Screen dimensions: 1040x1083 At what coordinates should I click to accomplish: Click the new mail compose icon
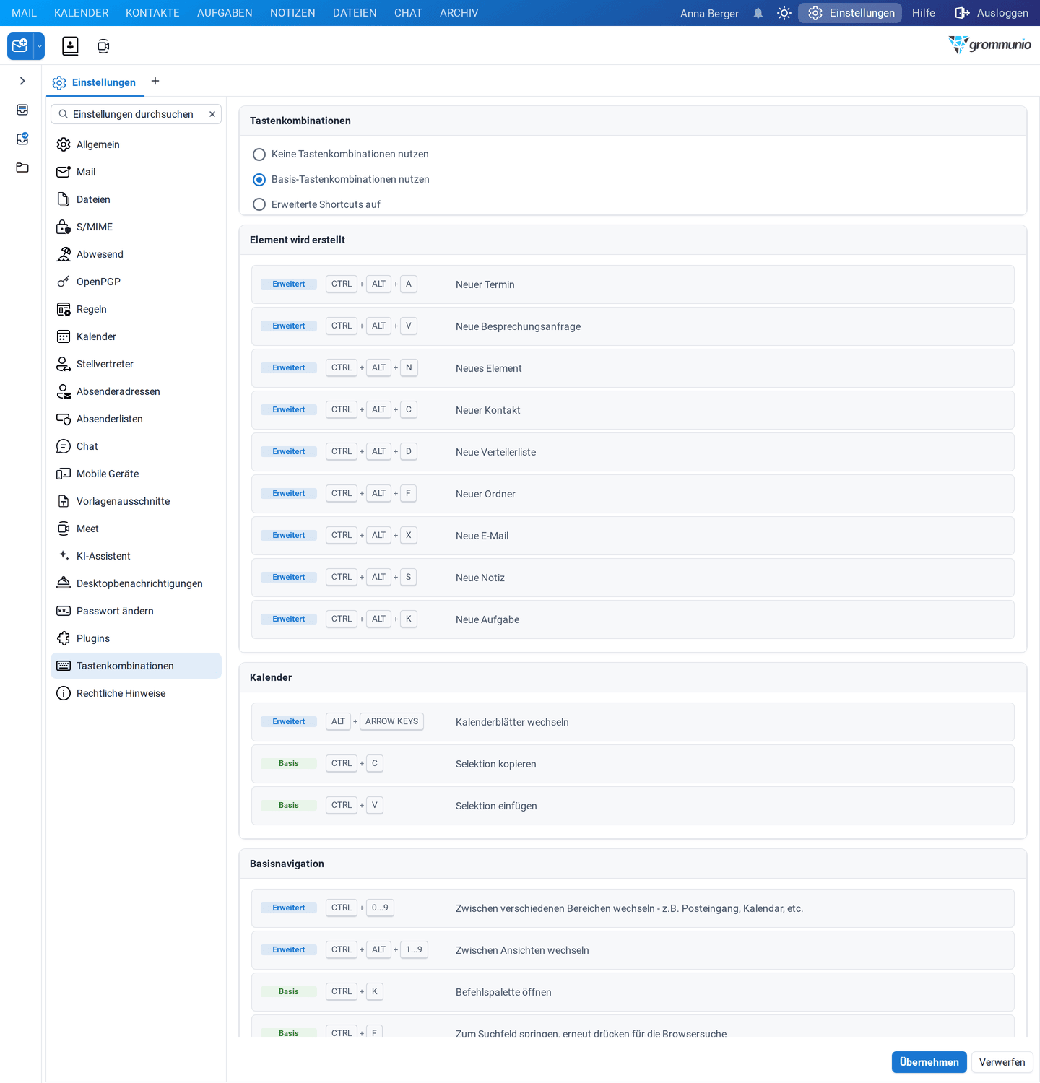click(20, 46)
